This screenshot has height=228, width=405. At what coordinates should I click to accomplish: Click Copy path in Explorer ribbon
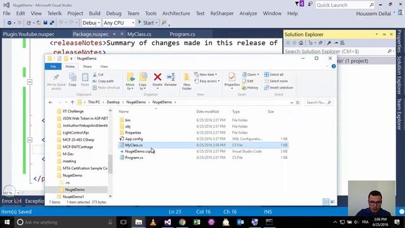(x=103, y=81)
